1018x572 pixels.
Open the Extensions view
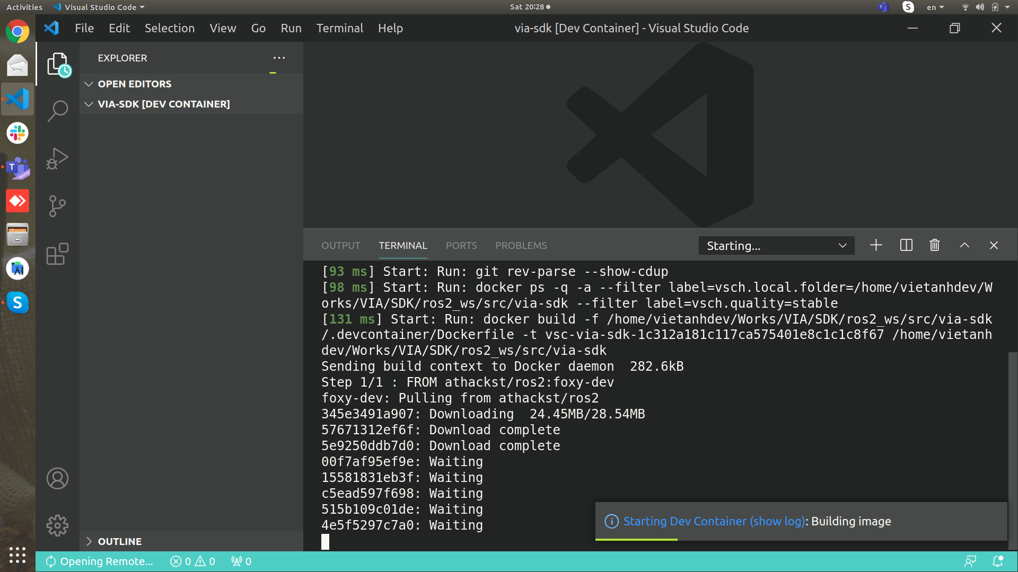57,254
